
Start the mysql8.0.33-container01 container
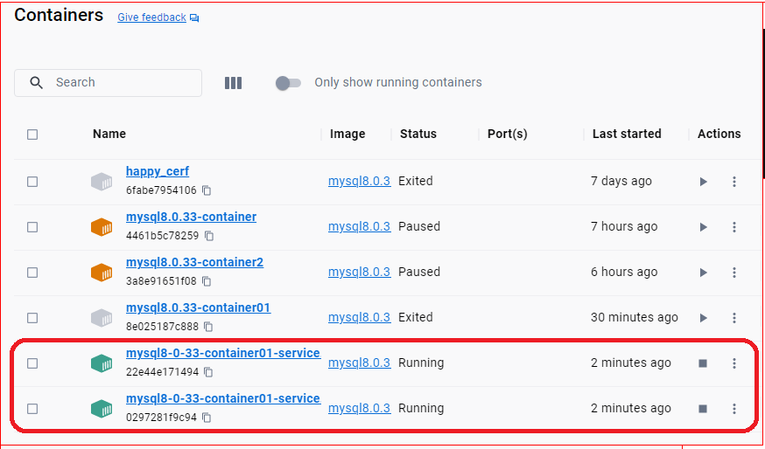pyautogui.click(x=703, y=318)
